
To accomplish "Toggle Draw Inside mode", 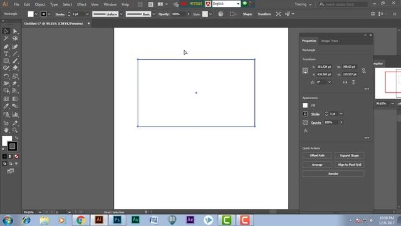I will click(x=16, y=163).
